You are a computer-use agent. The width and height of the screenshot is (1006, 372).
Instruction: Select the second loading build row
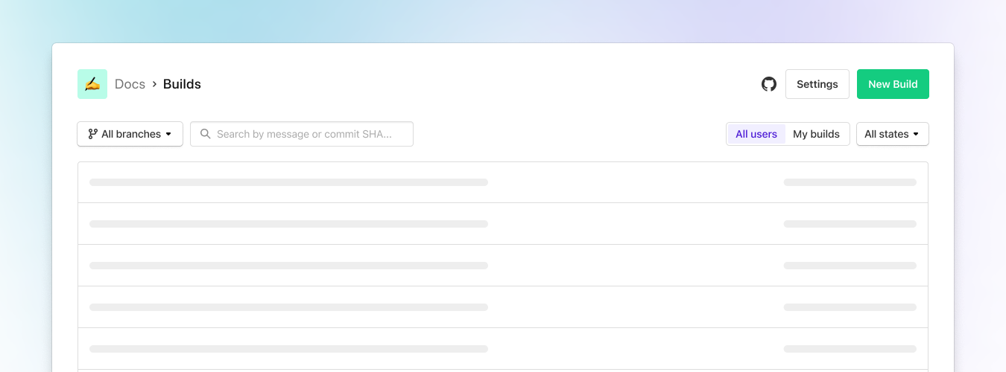(x=503, y=224)
